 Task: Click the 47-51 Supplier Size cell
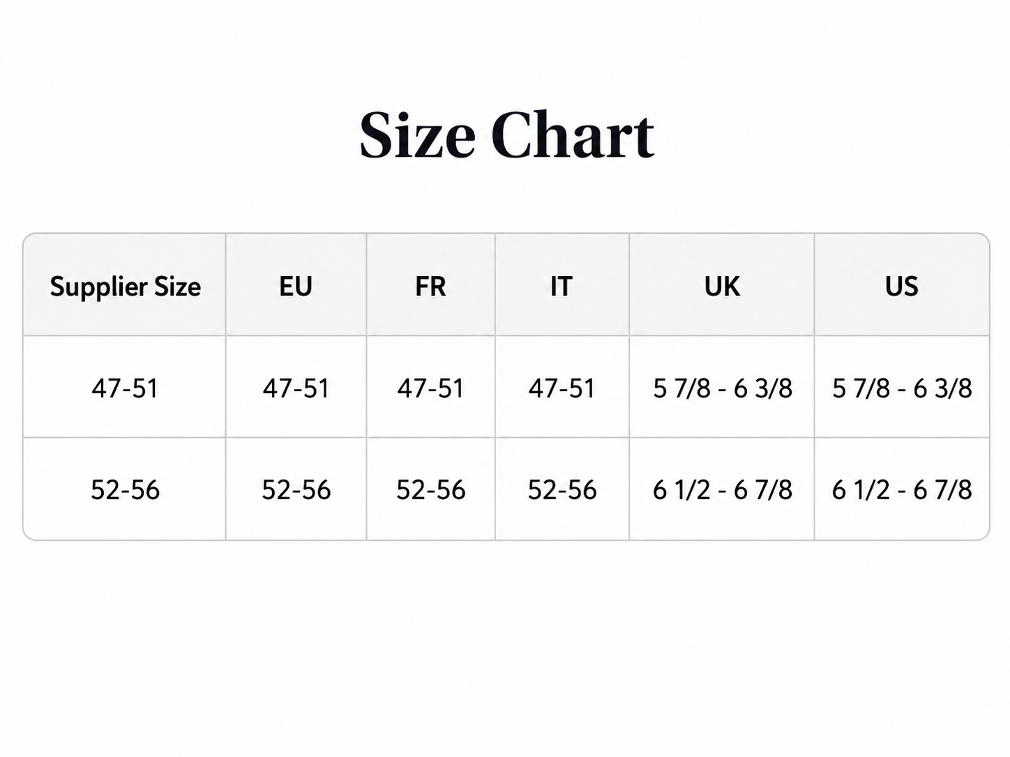point(125,388)
